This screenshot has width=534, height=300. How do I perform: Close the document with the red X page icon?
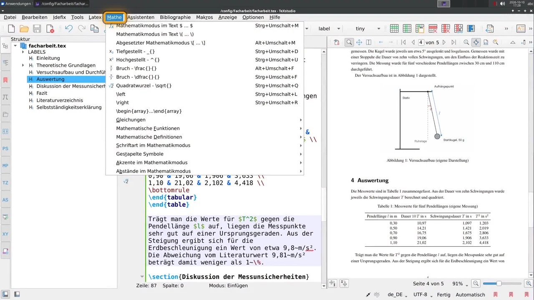pyautogui.click(x=50, y=29)
